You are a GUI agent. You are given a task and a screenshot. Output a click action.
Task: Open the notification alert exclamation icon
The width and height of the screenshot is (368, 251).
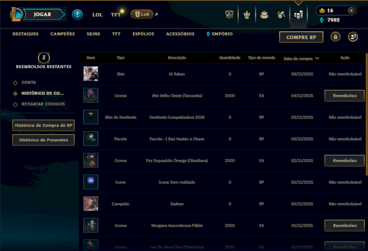coord(77,15)
